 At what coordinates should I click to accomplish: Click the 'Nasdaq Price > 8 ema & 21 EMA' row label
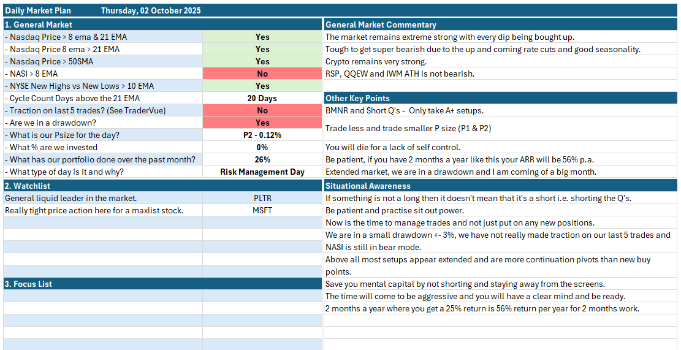(x=103, y=37)
